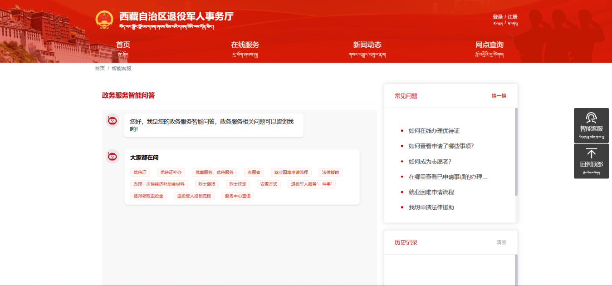The height and width of the screenshot is (286, 612).
Task: Click the national emblem logo in header
Action: pyautogui.click(x=104, y=20)
